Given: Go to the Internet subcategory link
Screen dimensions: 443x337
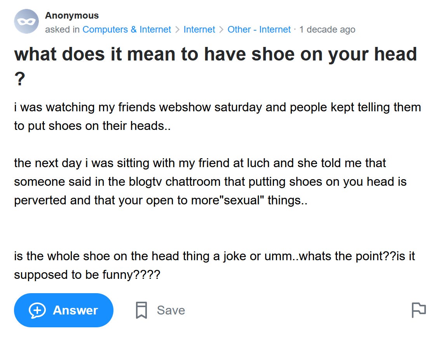Looking at the screenshot, I should click(199, 29).
